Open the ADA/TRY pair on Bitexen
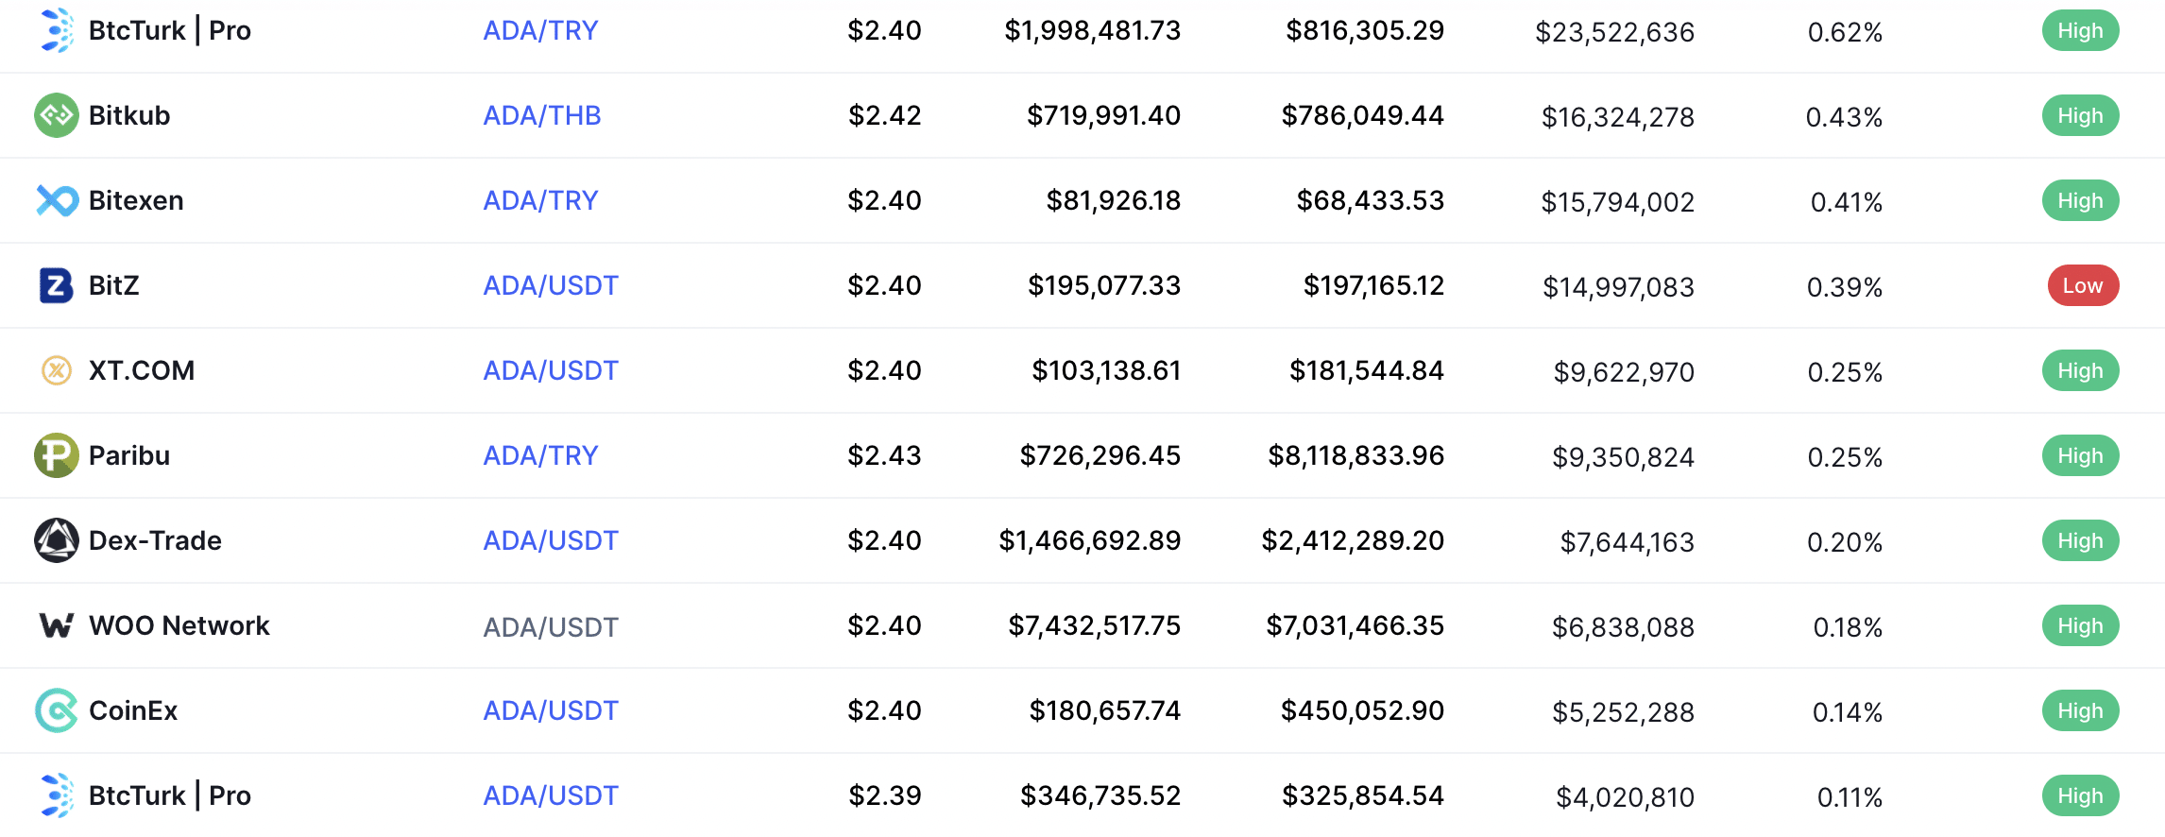Viewport: 2165px width, 837px height. pyautogui.click(x=541, y=200)
